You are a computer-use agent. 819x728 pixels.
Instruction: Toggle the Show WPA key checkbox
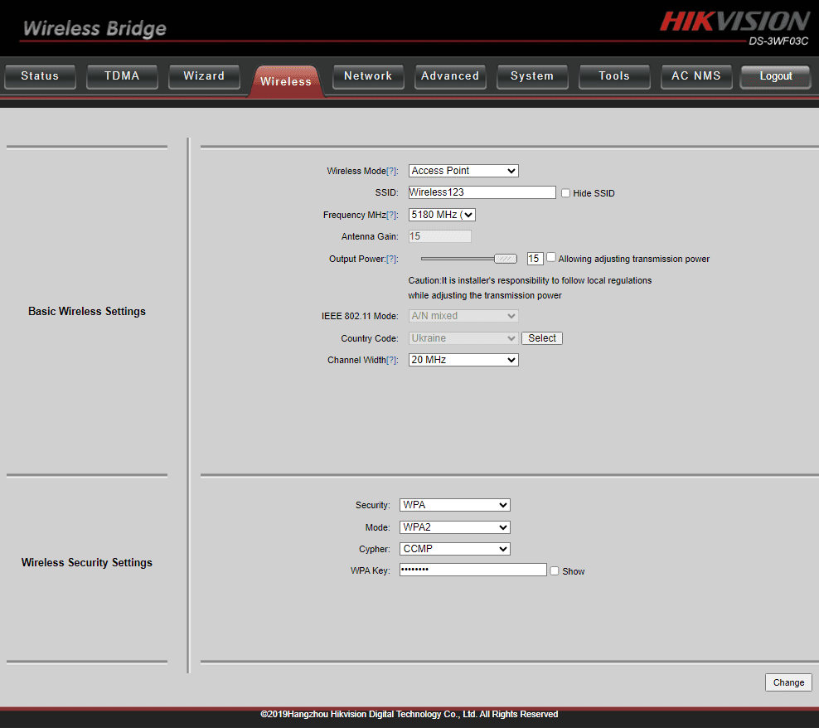click(555, 571)
